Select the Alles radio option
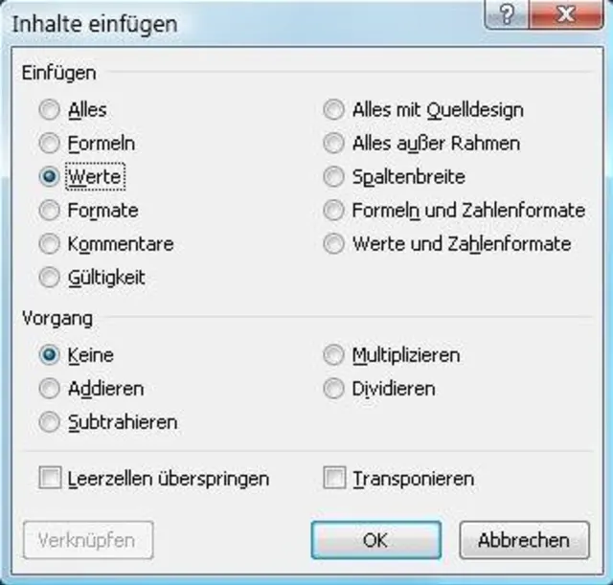The width and height of the screenshot is (613, 585). tap(49, 110)
